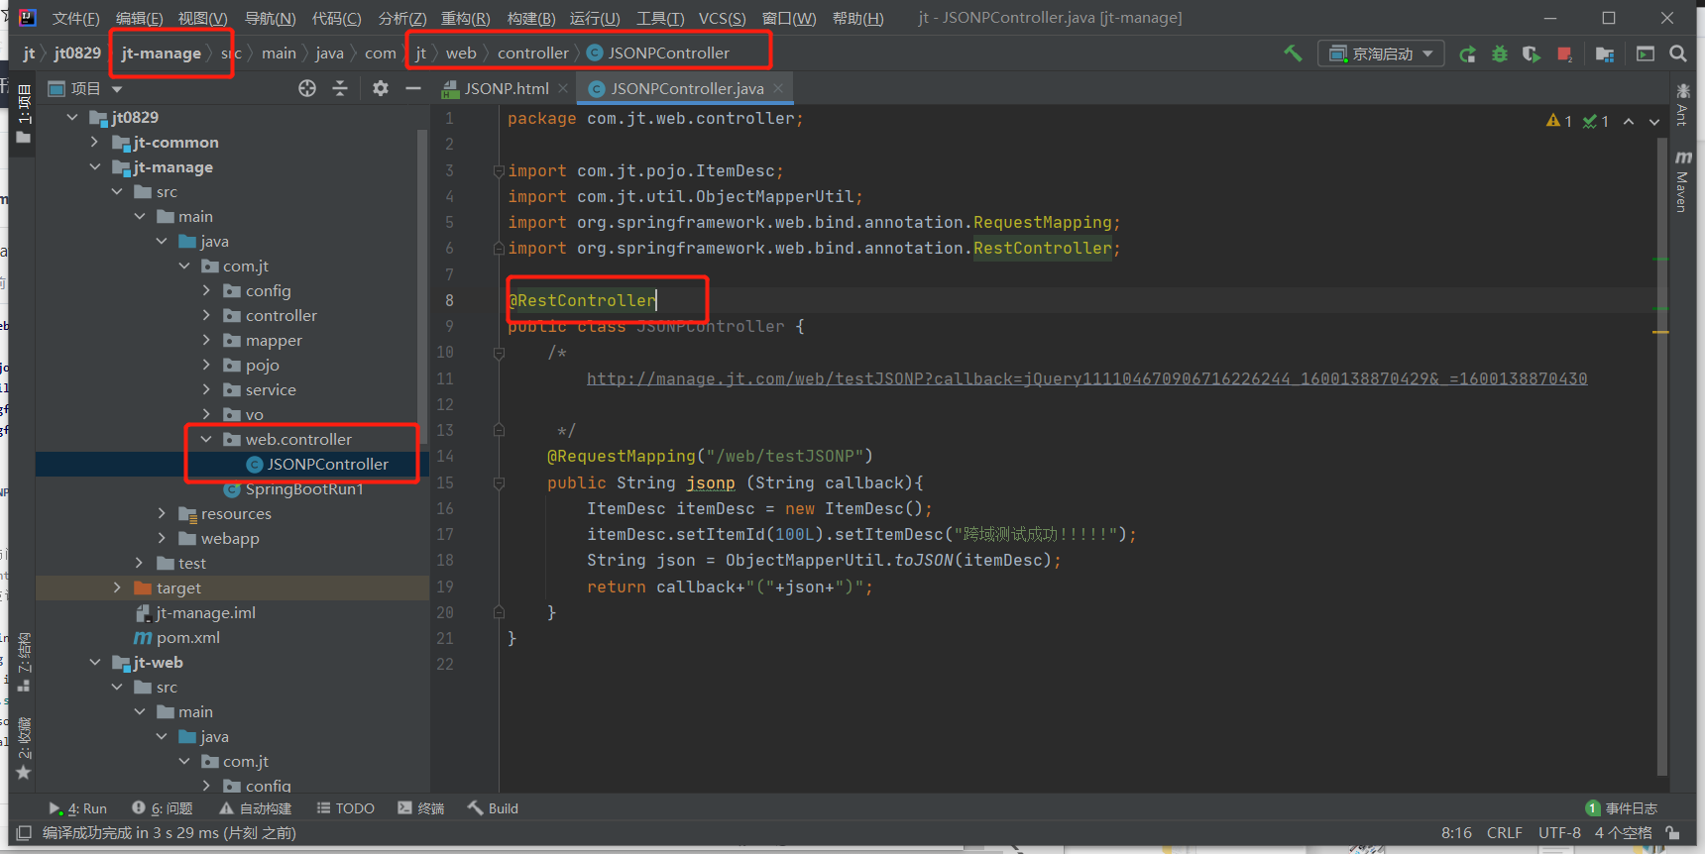Screen dimensions: 1705x854
Task: Click jt-manage in the breadcrumb bar
Action: [161, 53]
